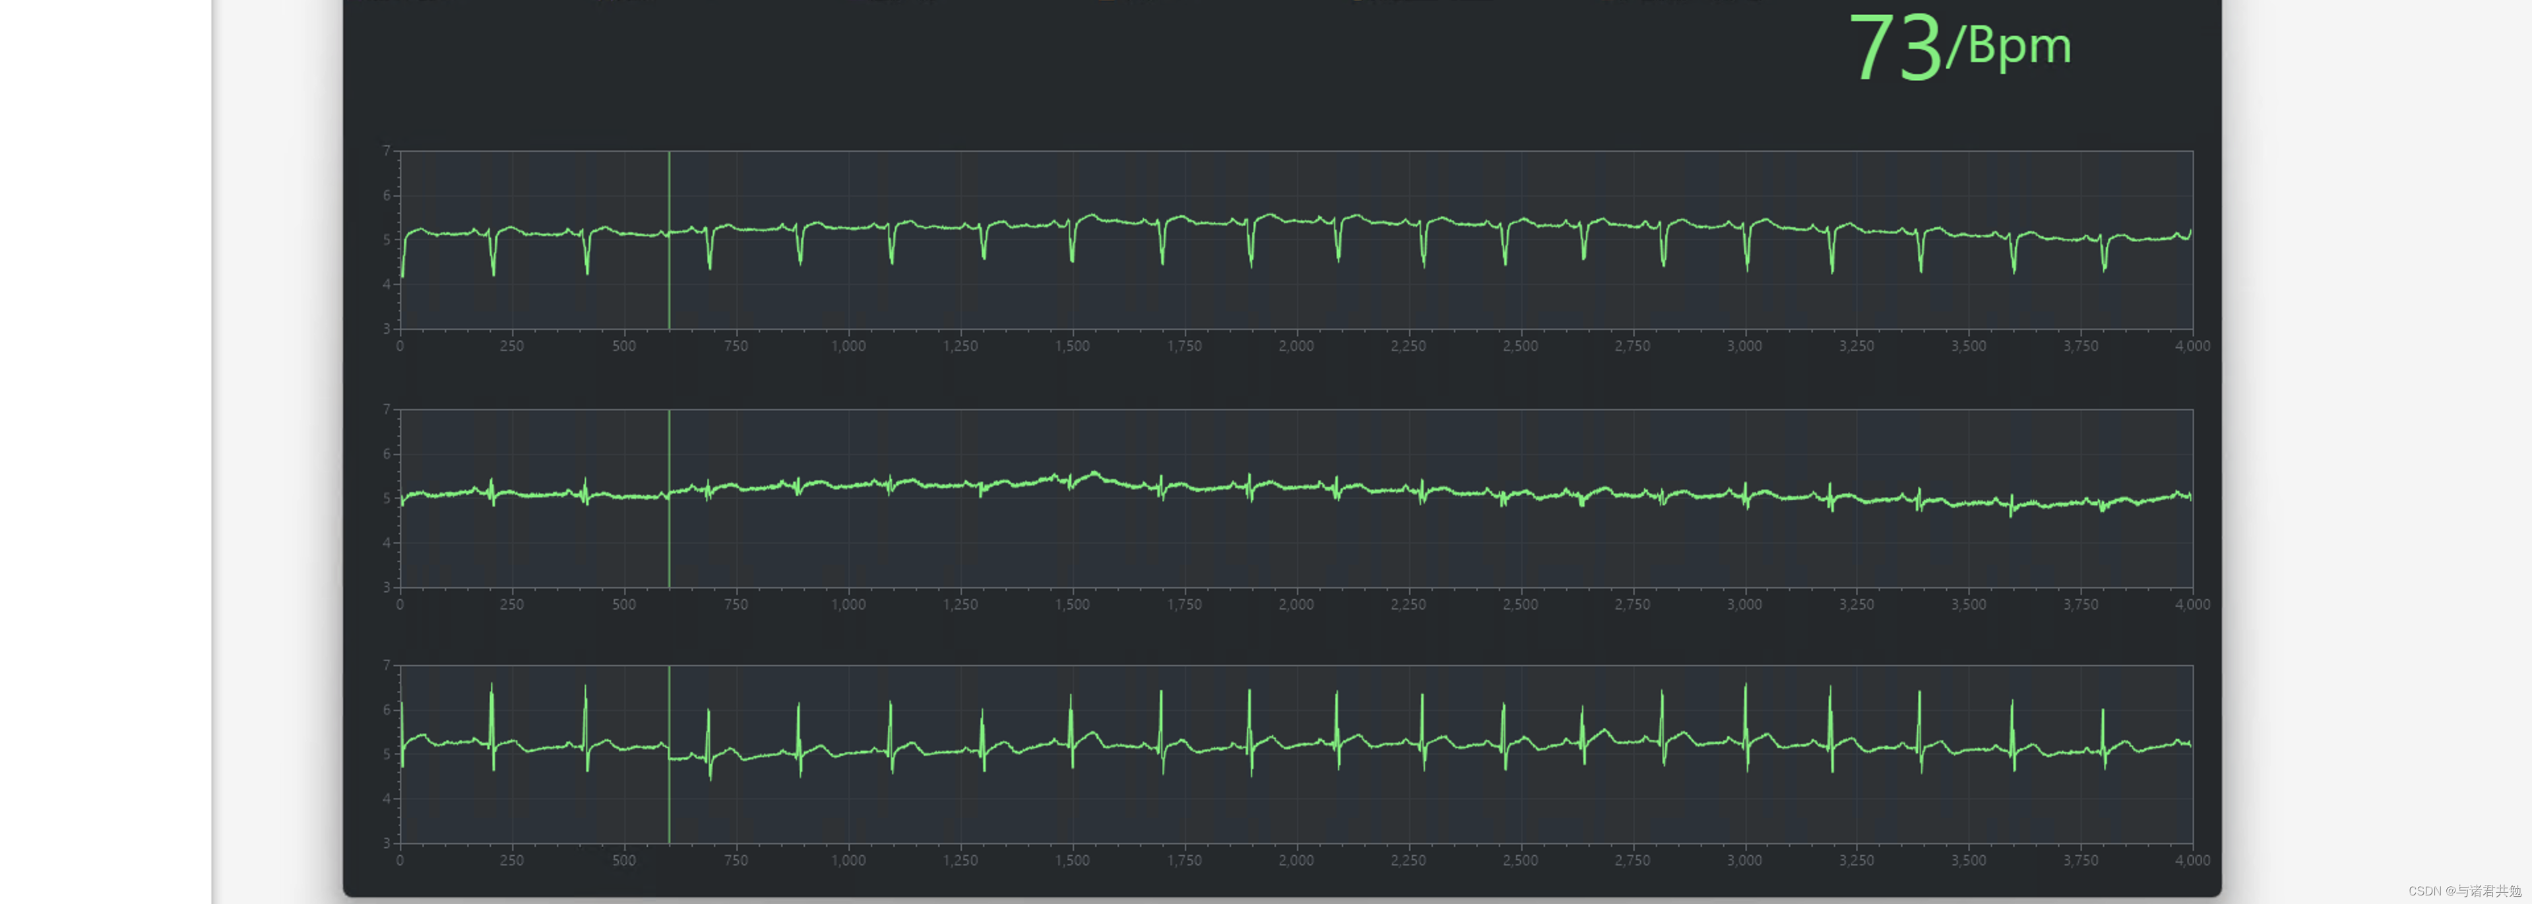Click the 2,000 x-axis label under the top chart
This screenshot has width=2532, height=904.
tap(1296, 346)
